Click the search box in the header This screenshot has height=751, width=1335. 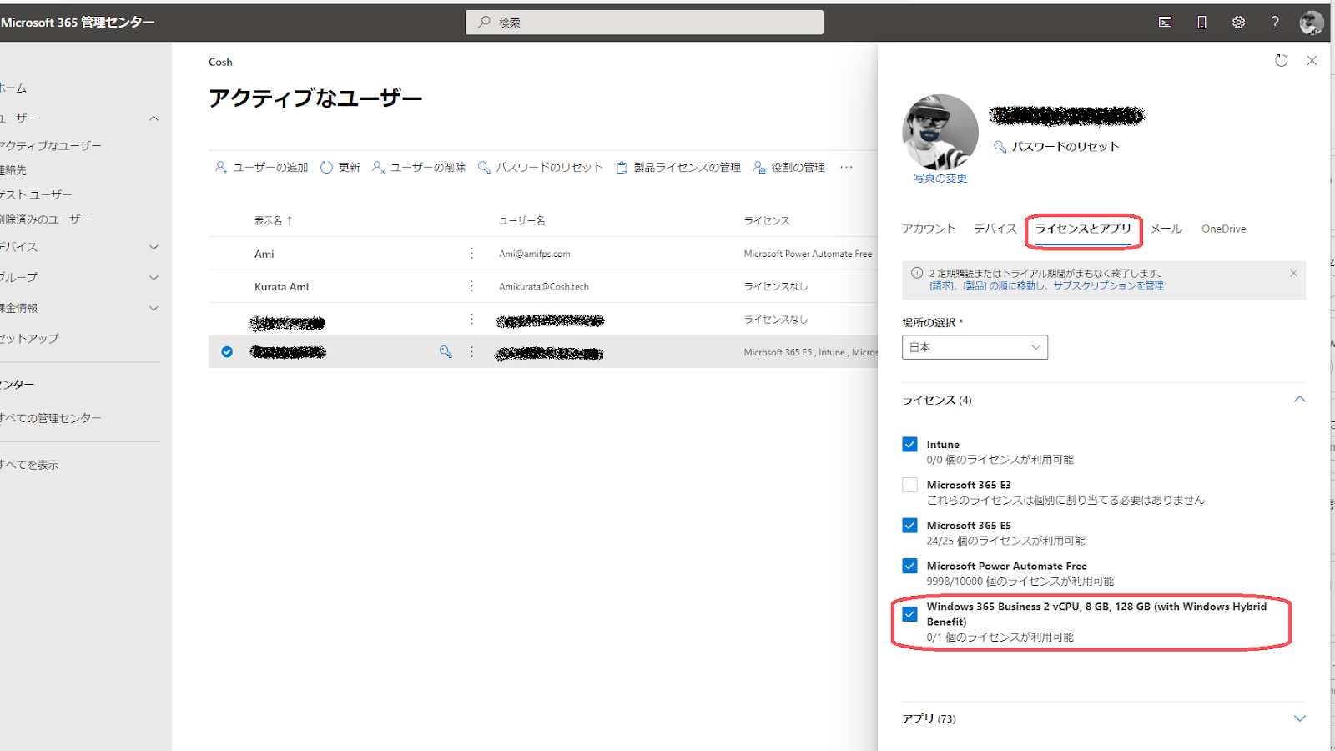pyautogui.click(x=644, y=23)
